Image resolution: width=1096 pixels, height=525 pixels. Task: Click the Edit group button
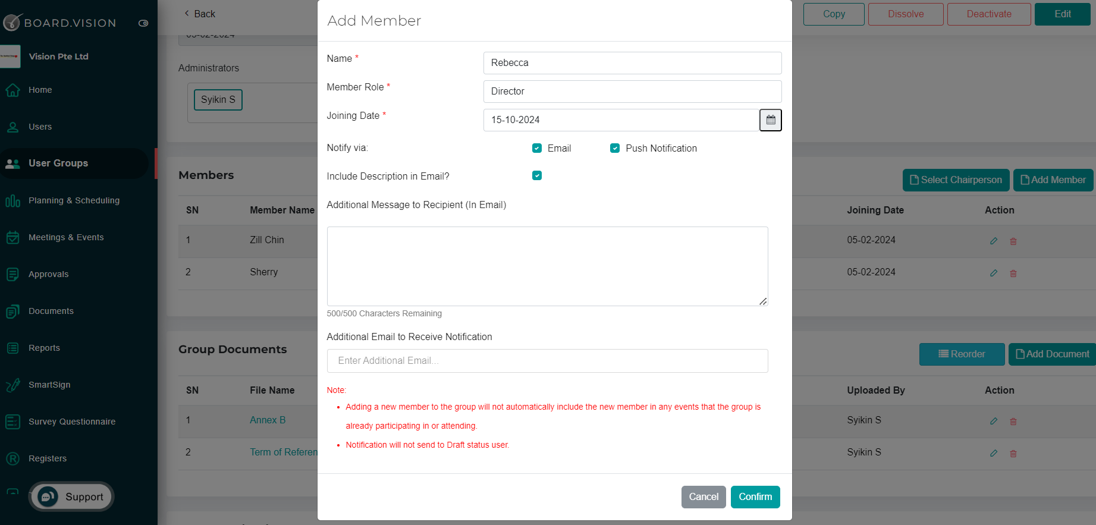1063,14
